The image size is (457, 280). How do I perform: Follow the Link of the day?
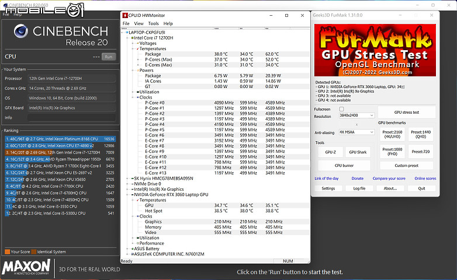pyautogui.click(x=327, y=178)
